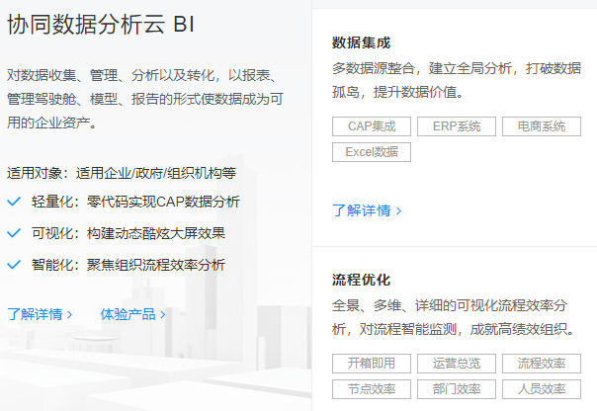Select the 电商系统 tag
The image size is (597, 411).
pyautogui.click(x=541, y=126)
